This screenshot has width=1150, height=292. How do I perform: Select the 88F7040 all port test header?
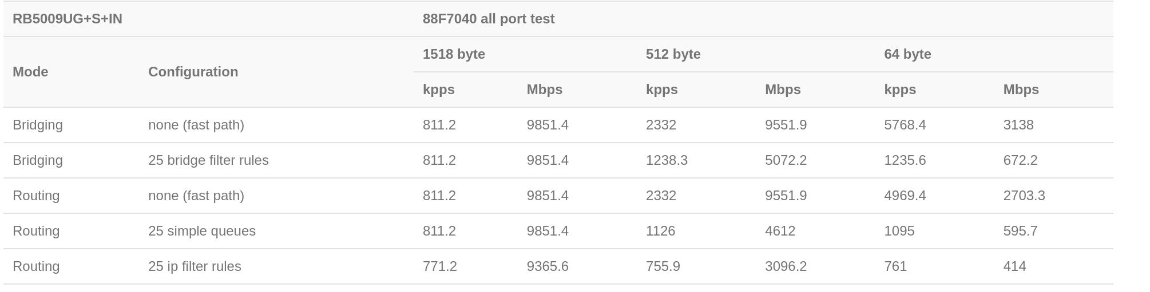[489, 19]
